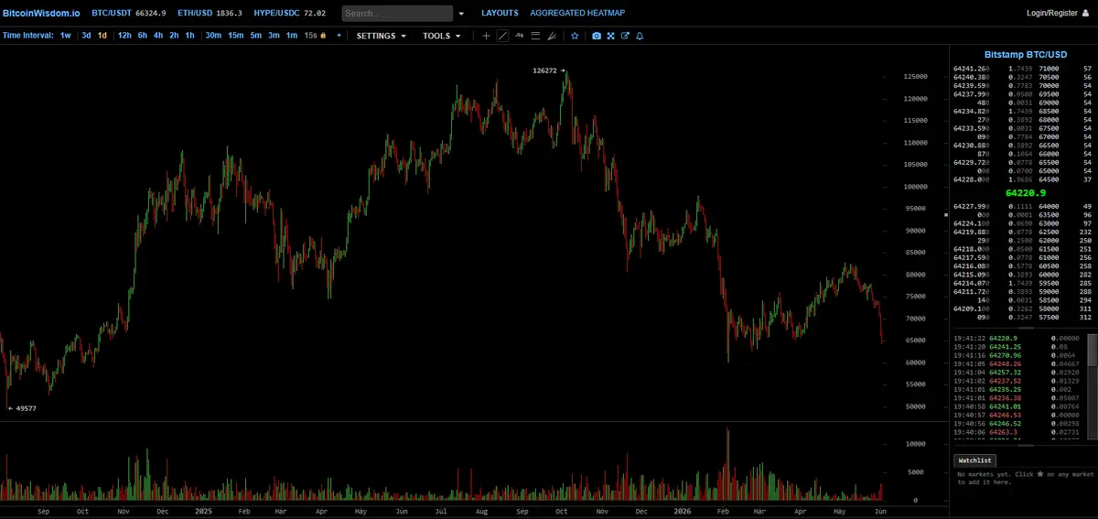
Task: Choose the 1h time interval
Action: point(189,36)
